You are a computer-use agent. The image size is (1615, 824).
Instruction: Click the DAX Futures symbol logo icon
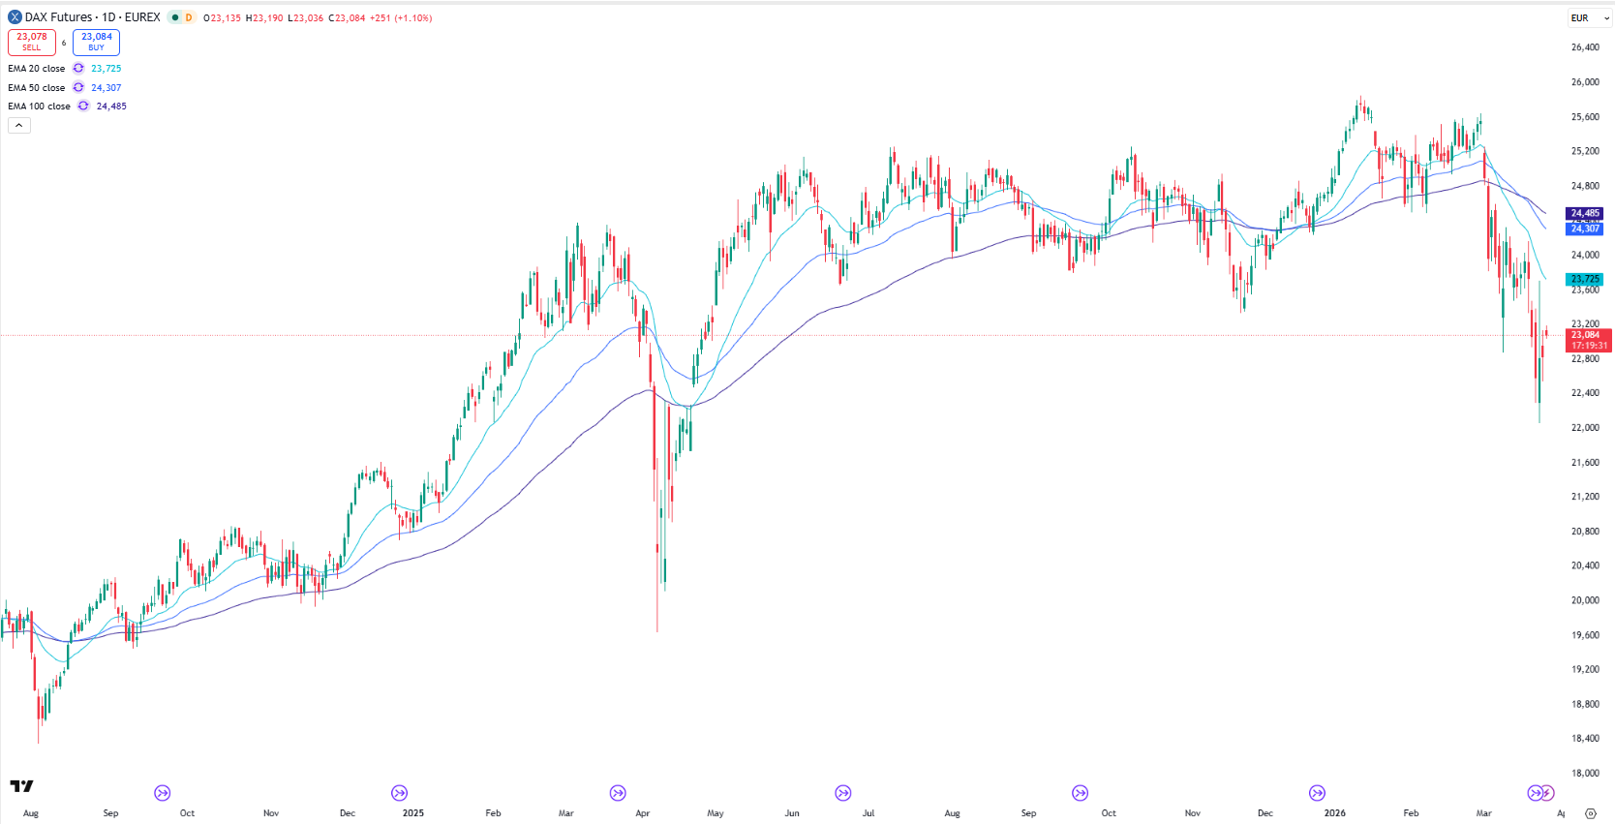coord(15,17)
